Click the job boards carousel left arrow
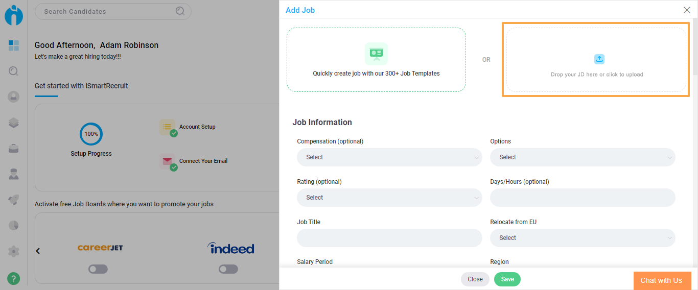698x290 pixels. (x=38, y=251)
